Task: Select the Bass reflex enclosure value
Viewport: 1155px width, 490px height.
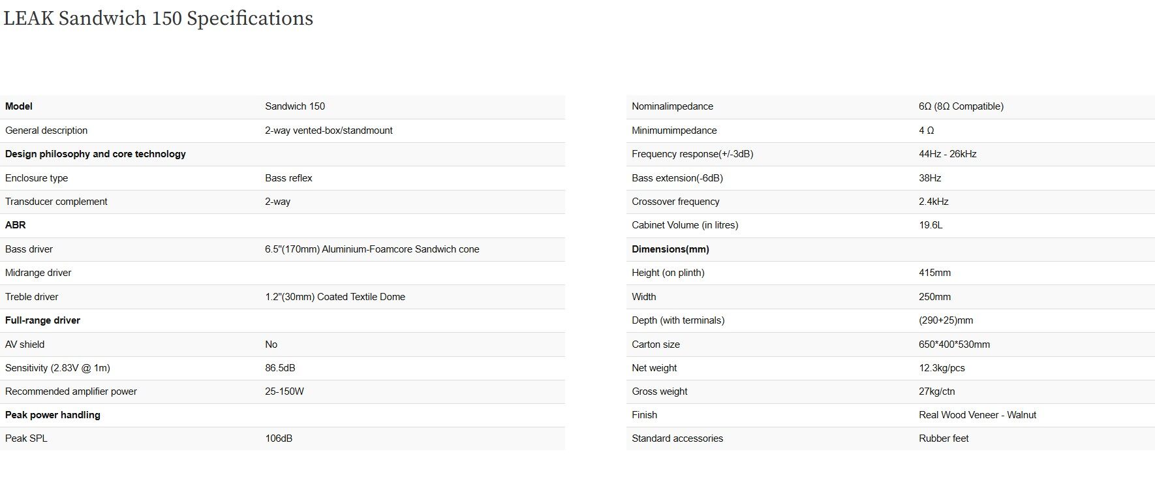Action: click(x=288, y=178)
